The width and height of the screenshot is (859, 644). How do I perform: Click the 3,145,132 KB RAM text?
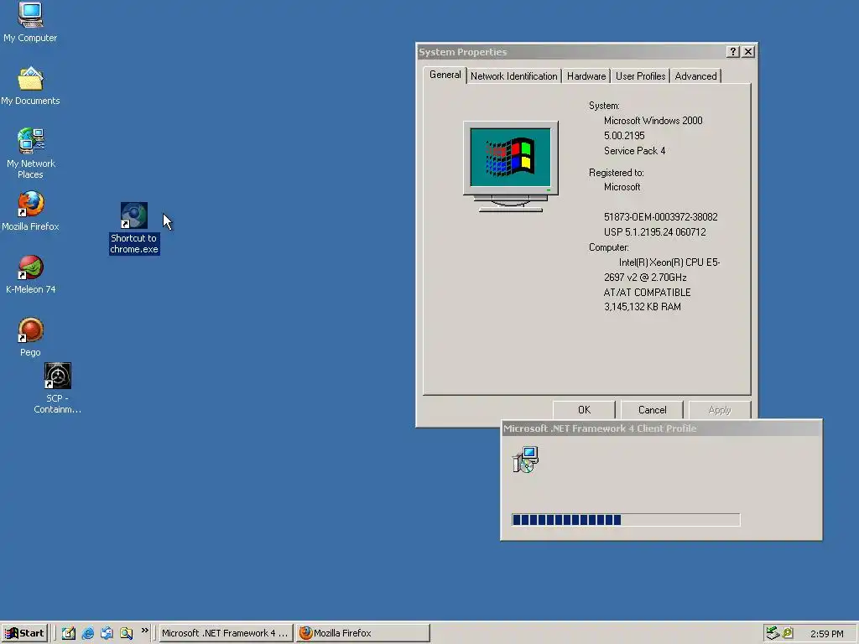pos(642,307)
